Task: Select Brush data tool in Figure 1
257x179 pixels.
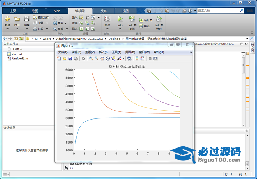Action: 119,58
